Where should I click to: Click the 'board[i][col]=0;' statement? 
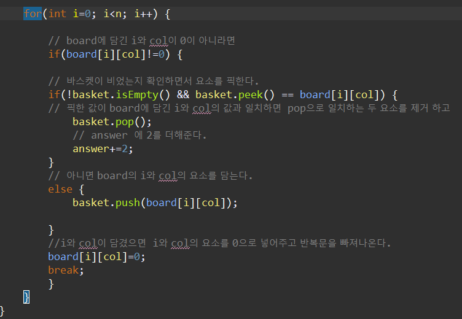(96, 257)
